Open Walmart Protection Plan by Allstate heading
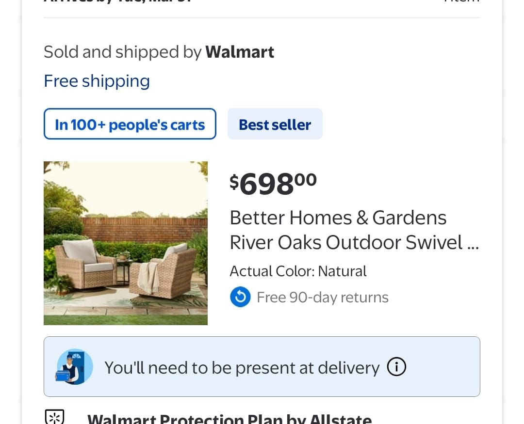The image size is (524, 424). 229,419
